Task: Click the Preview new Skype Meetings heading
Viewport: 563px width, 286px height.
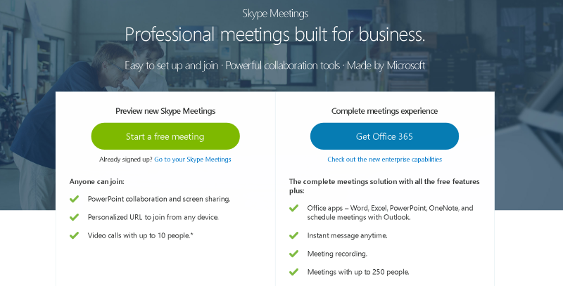Action: [x=165, y=111]
